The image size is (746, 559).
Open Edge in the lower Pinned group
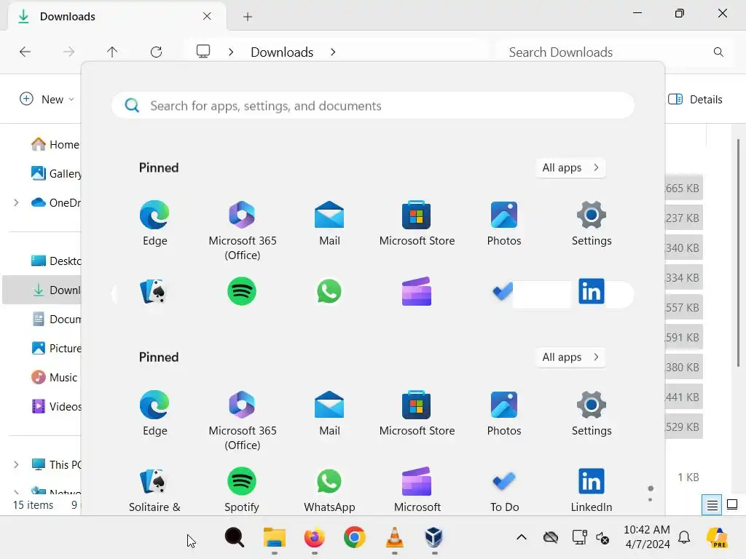tap(154, 413)
